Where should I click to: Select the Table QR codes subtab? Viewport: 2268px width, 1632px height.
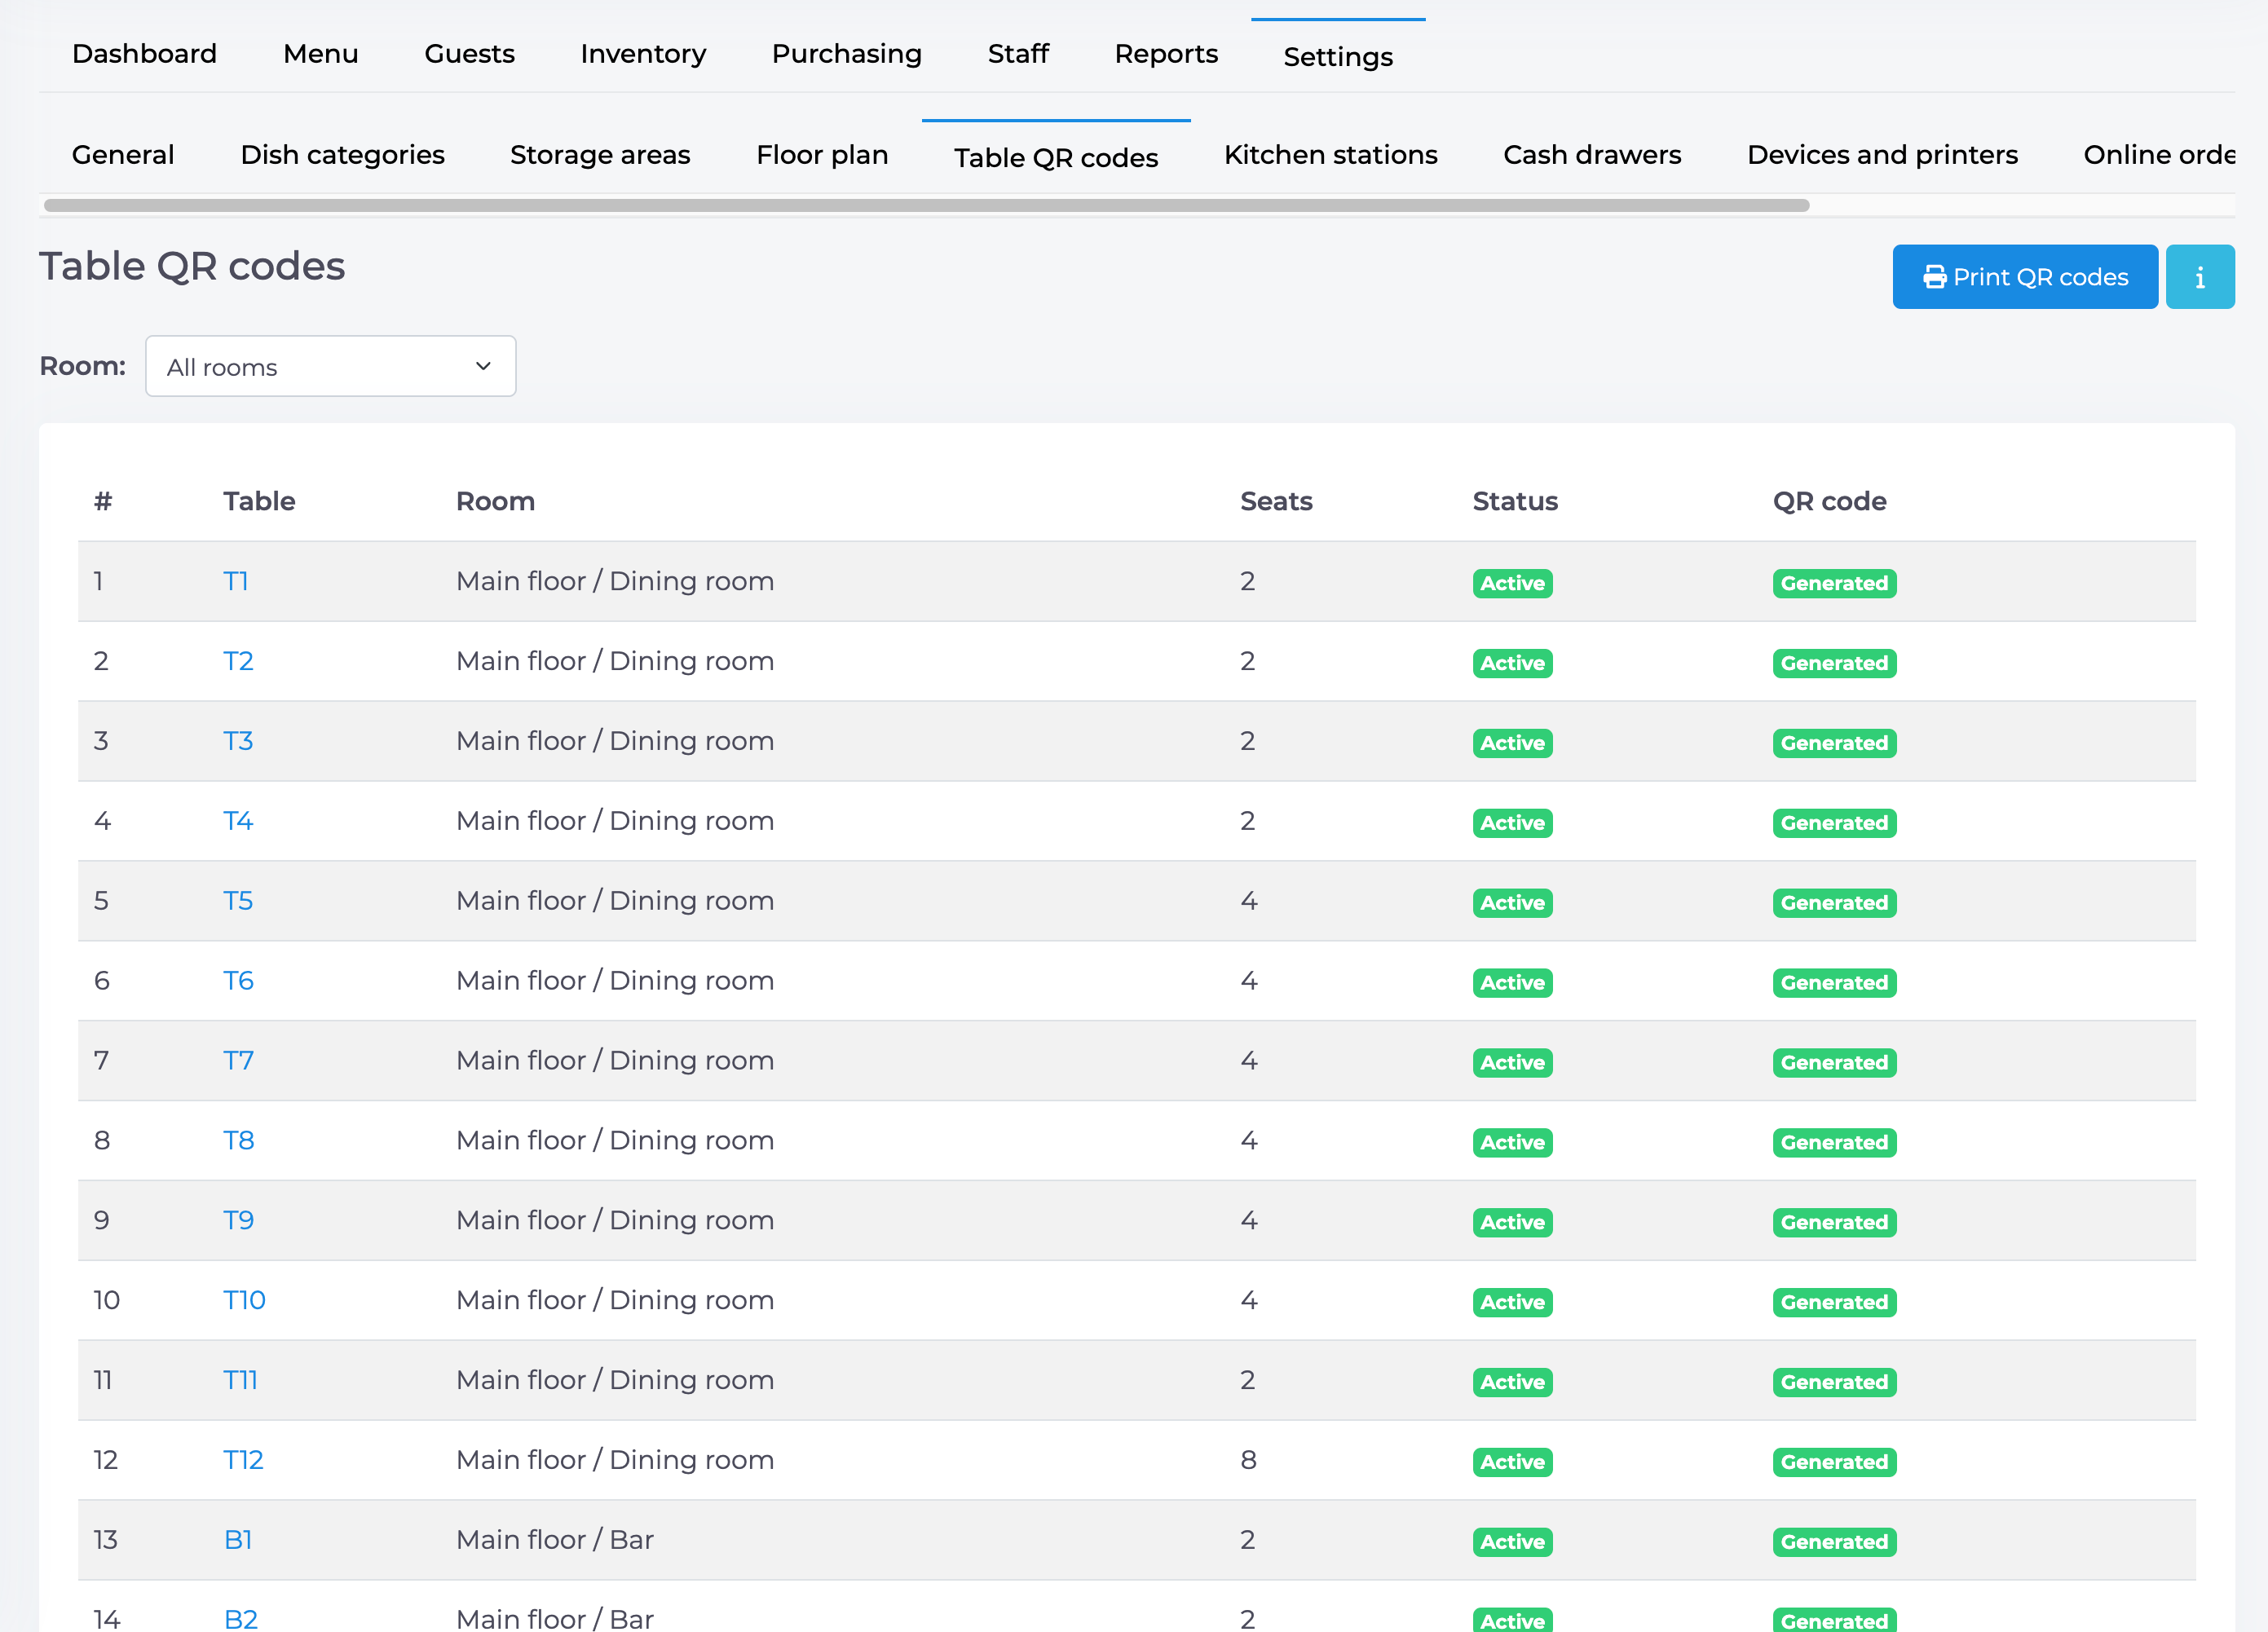[x=1056, y=158]
